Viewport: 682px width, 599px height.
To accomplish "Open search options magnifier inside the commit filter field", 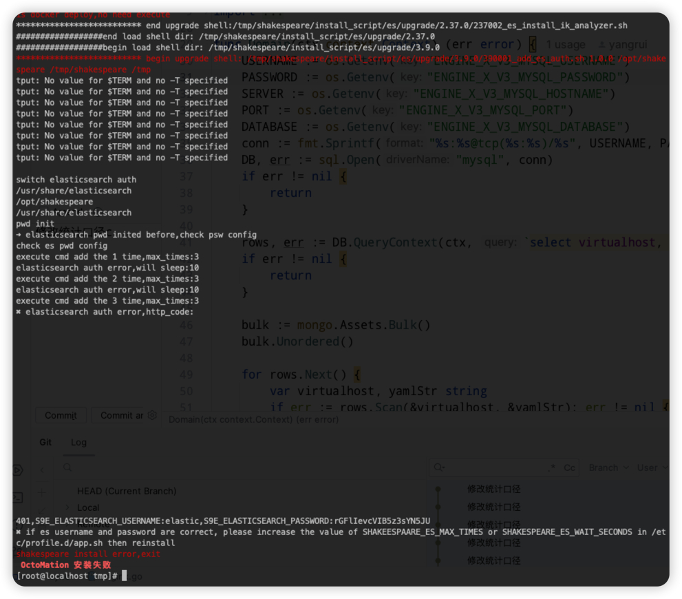I will [x=437, y=467].
